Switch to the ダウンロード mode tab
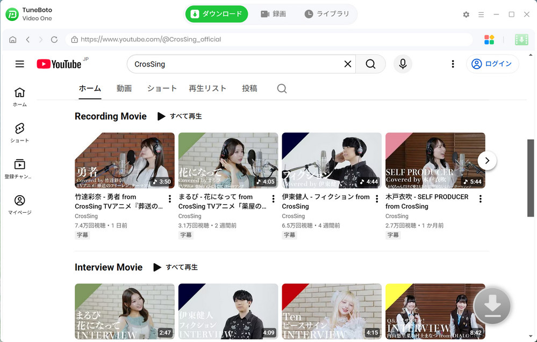The image size is (537, 342). [x=217, y=14]
